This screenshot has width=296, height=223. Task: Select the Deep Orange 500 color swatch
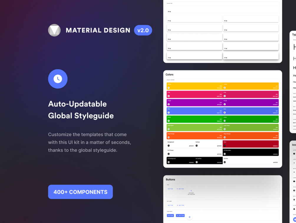pyautogui.click(x=195, y=136)
